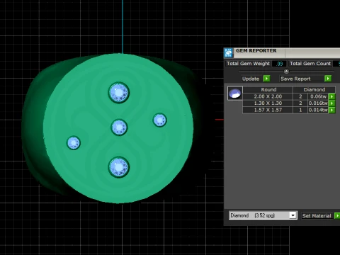Click the 0.016tw weight cell
Viewport: 340px width, 255px height.
(x=318, y=103)
